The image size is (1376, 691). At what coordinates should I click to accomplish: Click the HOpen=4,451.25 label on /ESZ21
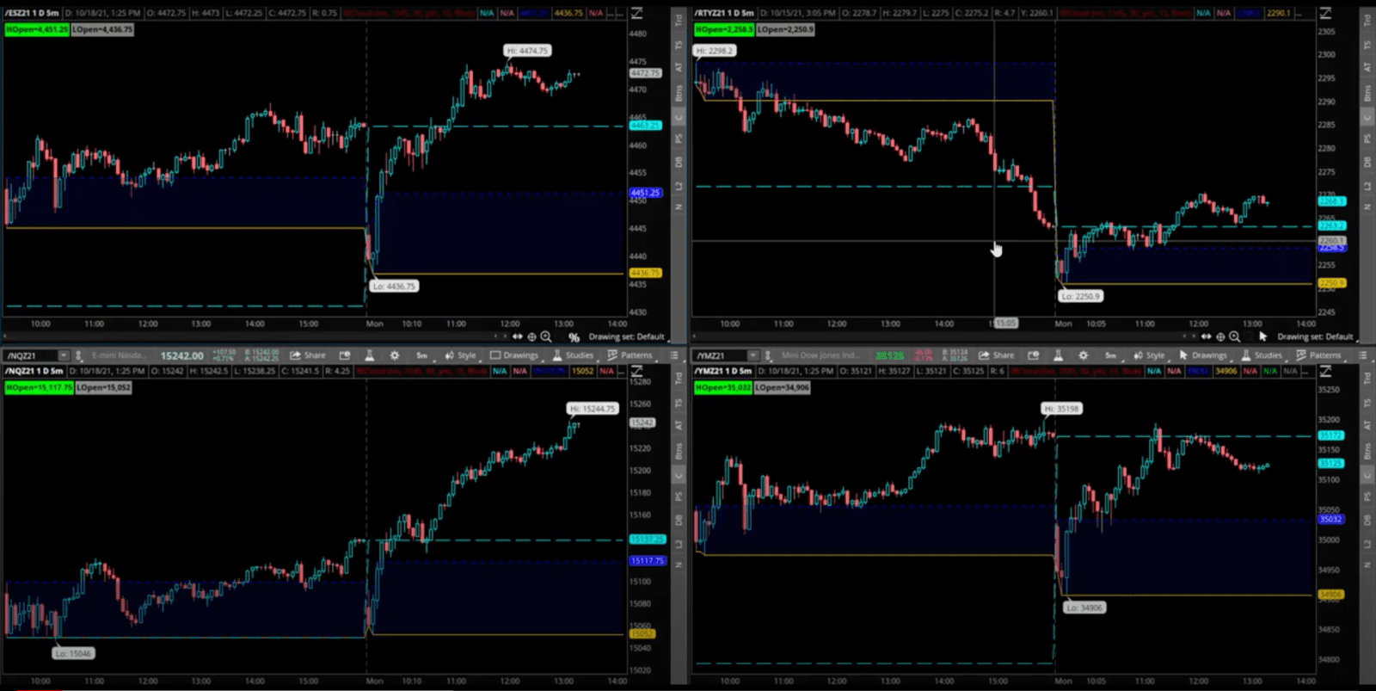point(37,29)
